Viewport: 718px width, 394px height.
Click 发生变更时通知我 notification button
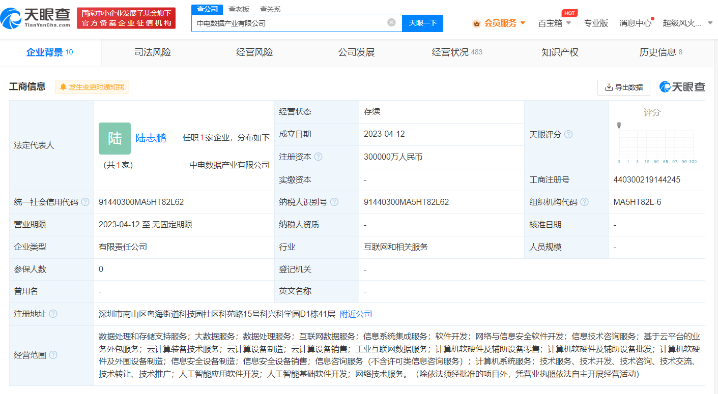(92, 87)
